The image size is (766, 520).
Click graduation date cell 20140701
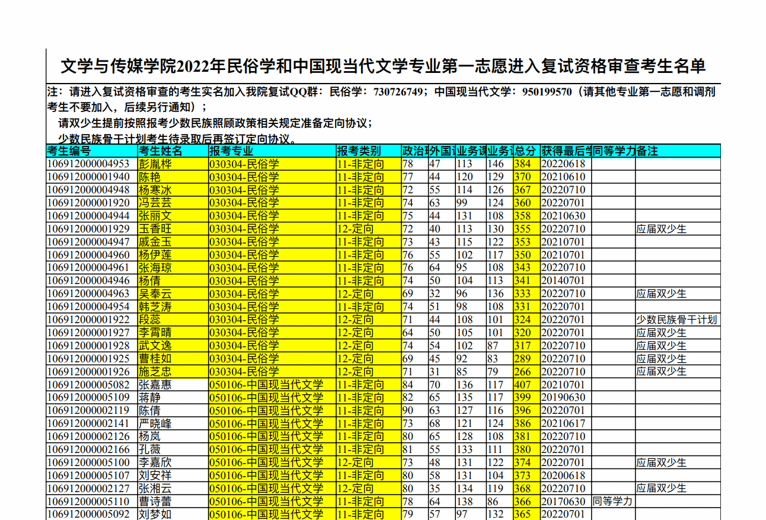566,280
